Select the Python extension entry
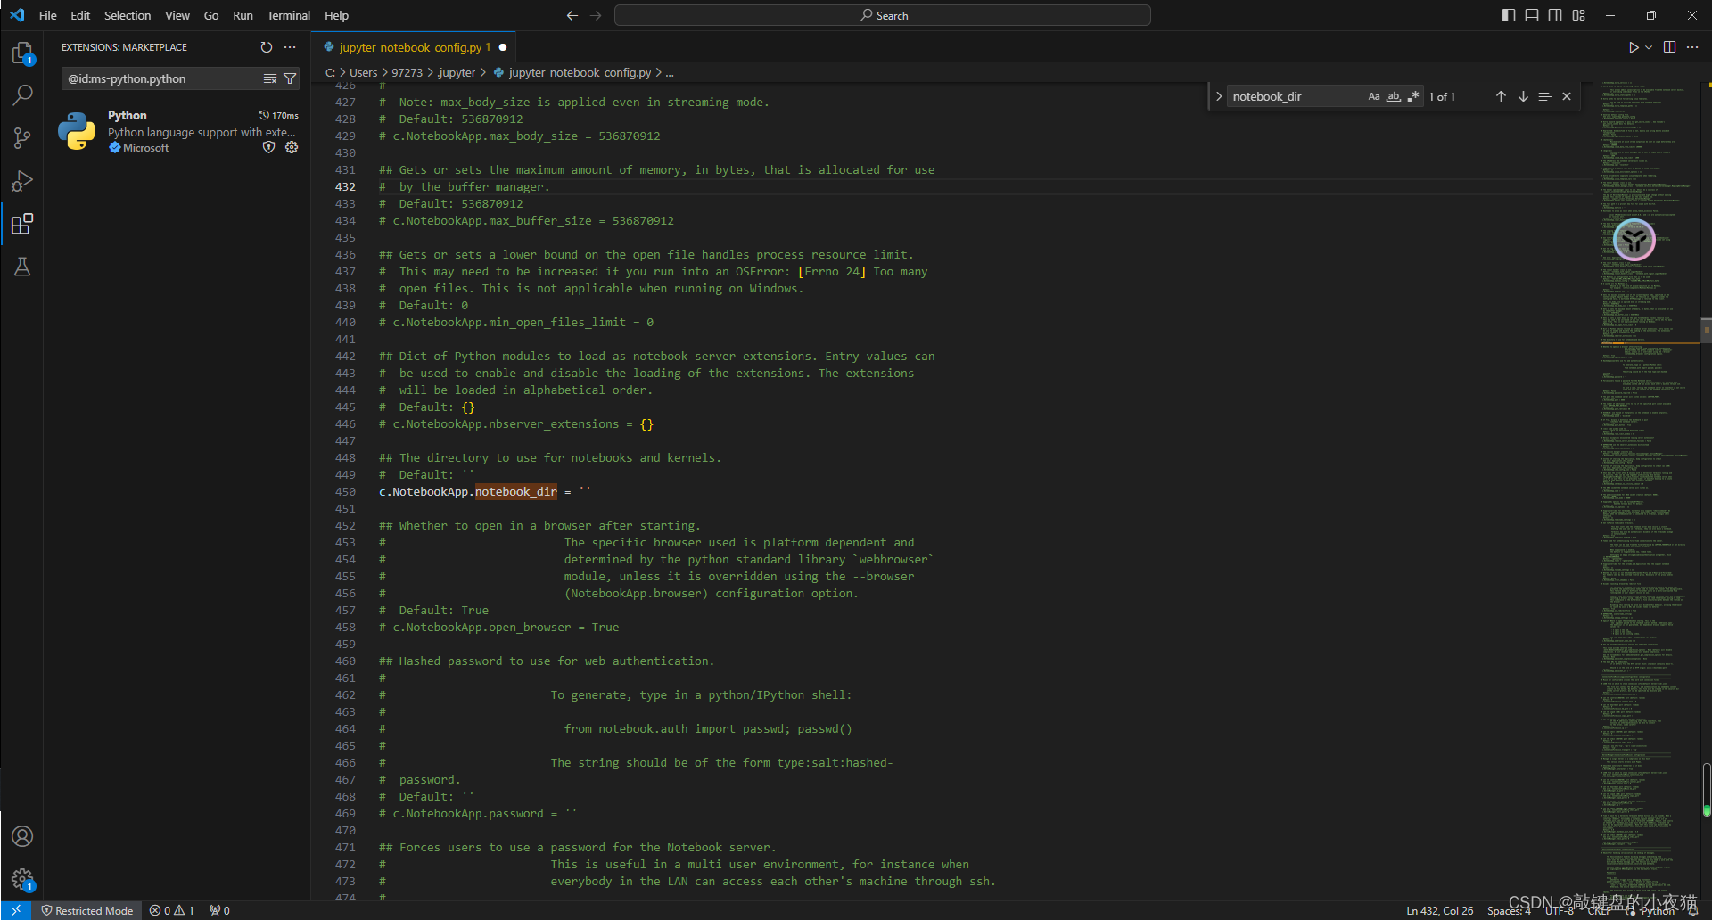Viewport: 1712px width, 920px height. click(177, 131)
